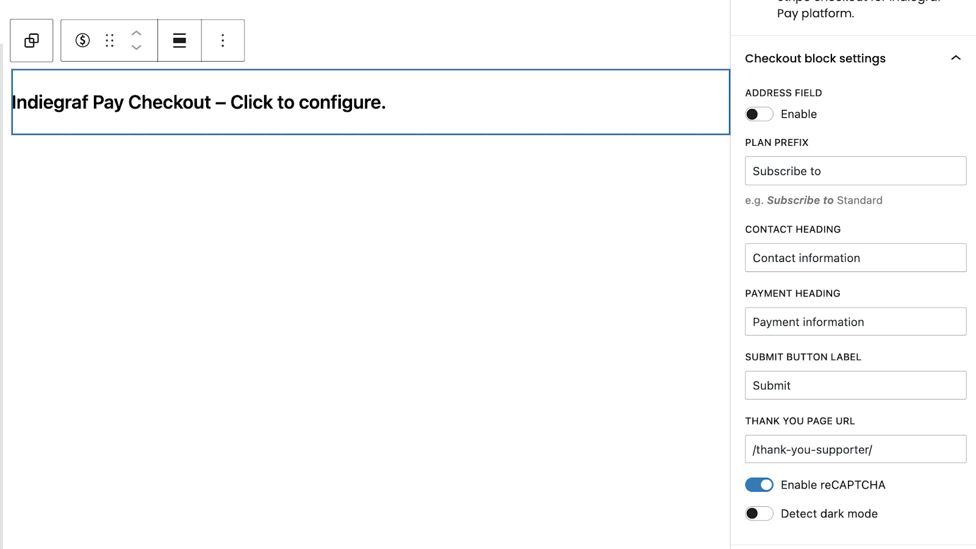
Task: Collapse the Checkout block settings panel
Action: (955, 59)
